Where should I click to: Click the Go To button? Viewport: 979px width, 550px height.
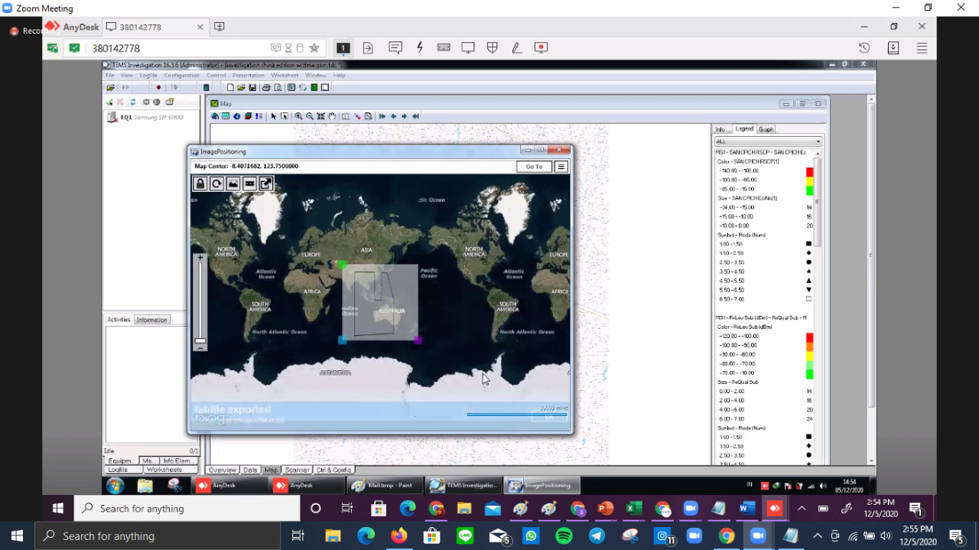coord(534,167)
